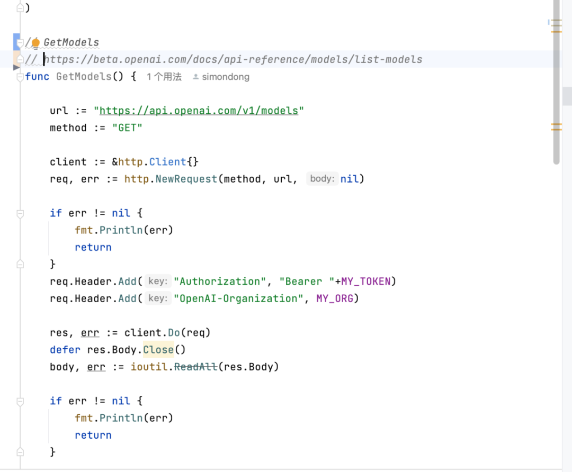Click the fold end marker next to closing parenthesis
Image resolution: width=572 pixels, height=472 pixels.
20,7
